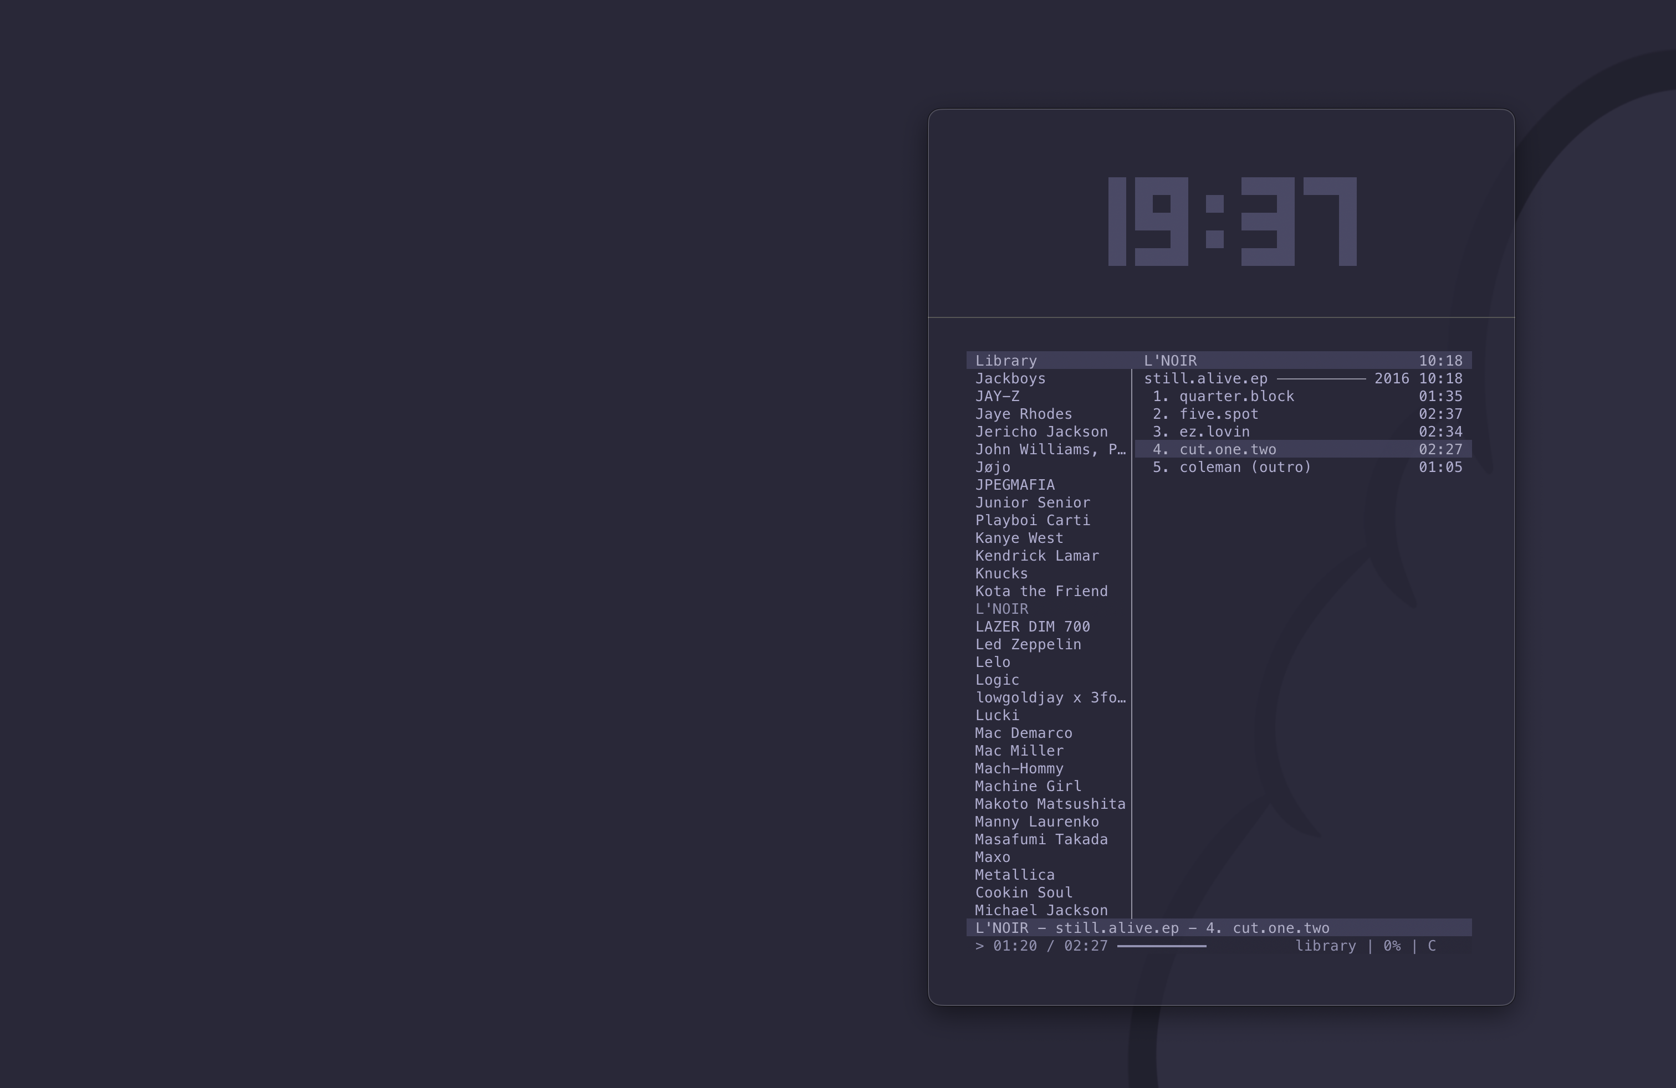Select track 1. quarter.block
Viewport: 1676px width, 1088px height.
click(x=1303, y=396)
